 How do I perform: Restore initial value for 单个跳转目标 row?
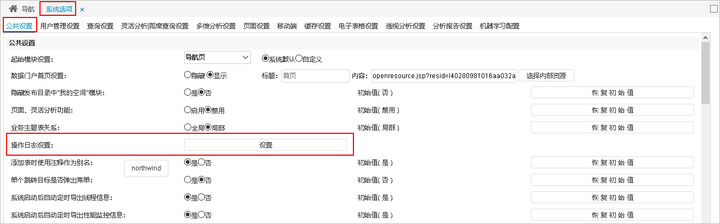point(612,180)
